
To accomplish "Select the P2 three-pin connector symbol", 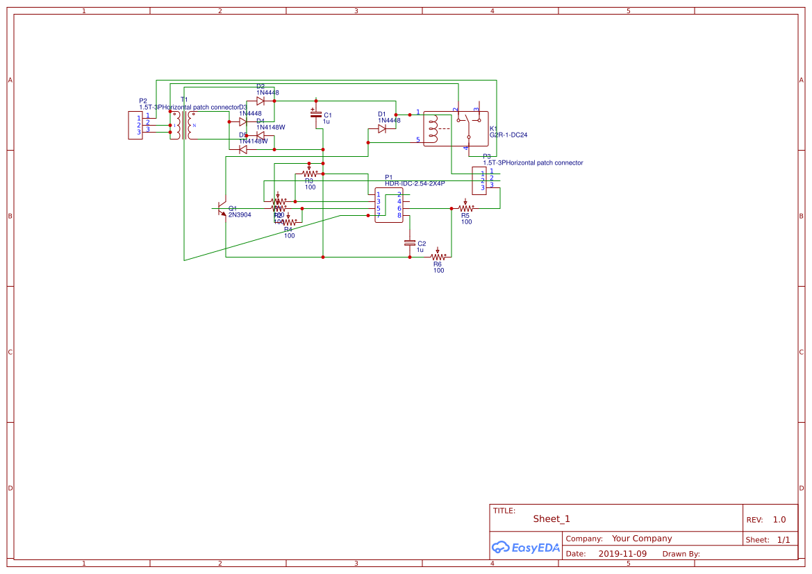I will coord(135,125).
